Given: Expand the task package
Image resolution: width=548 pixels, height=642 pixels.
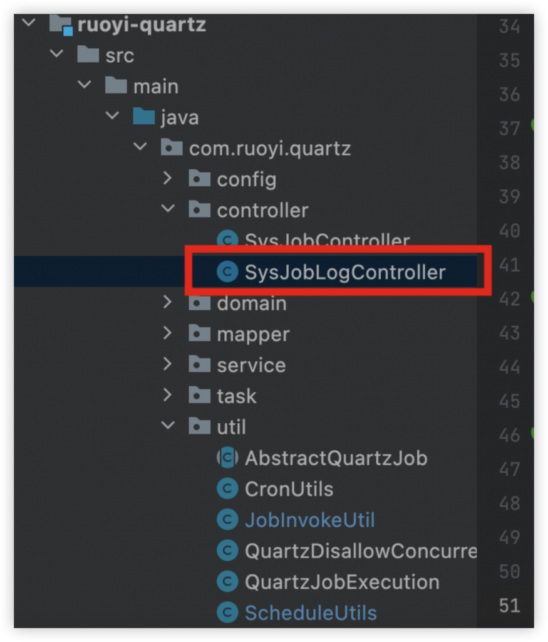Looking at the screenshot, I should (167, 396).
